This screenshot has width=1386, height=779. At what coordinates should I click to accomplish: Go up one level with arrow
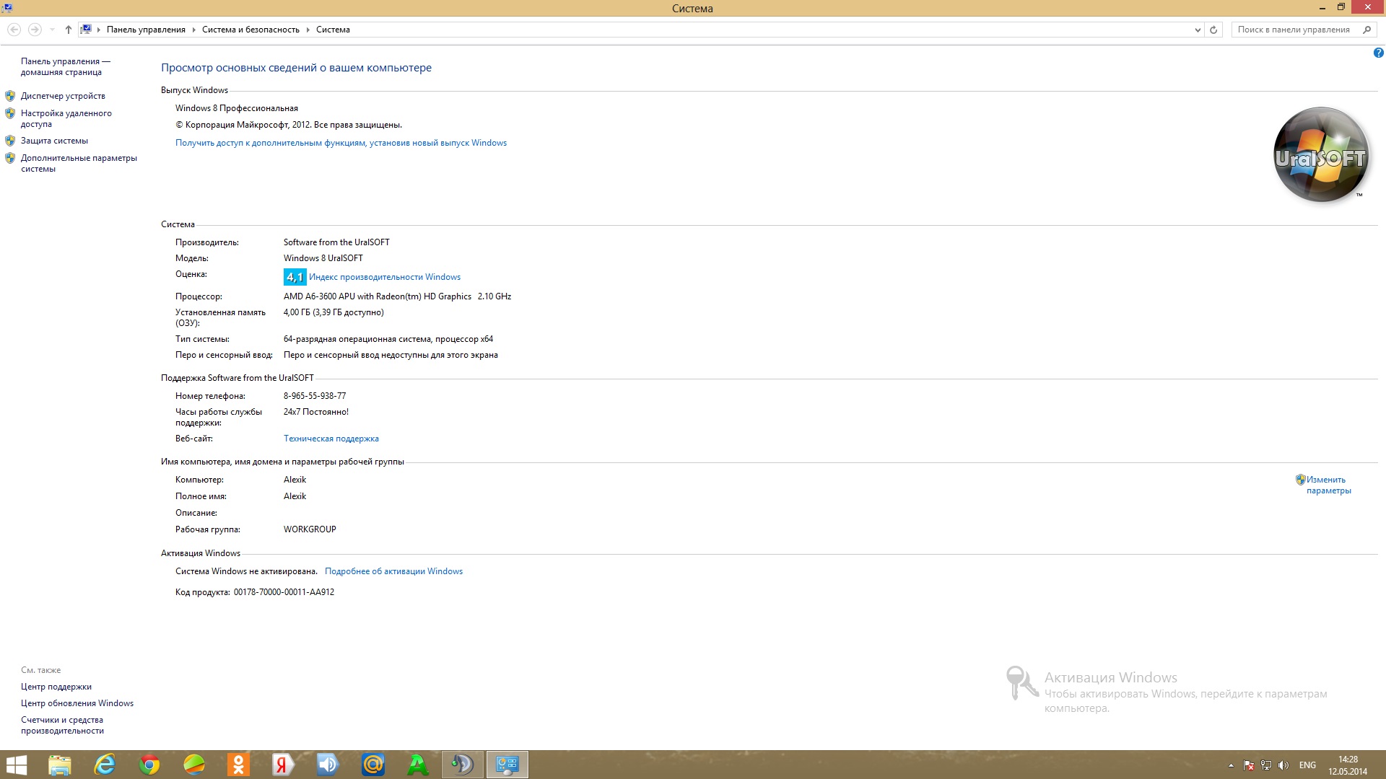coord(69,30)
